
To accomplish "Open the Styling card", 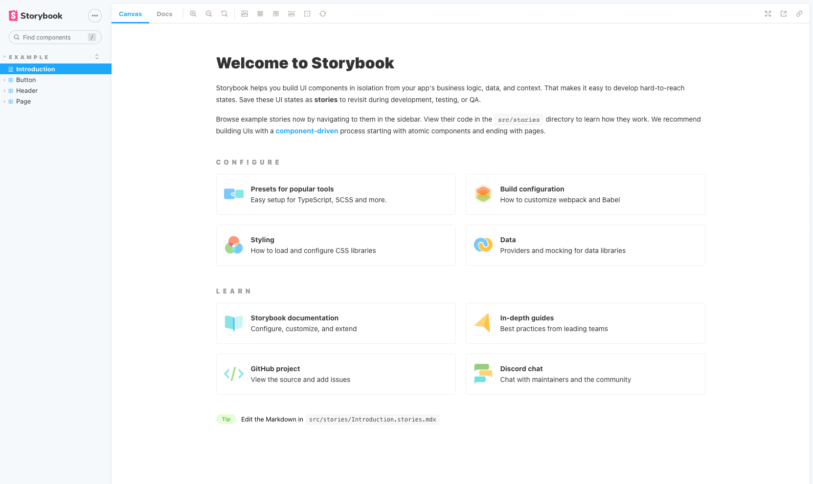I will point(336,245).
